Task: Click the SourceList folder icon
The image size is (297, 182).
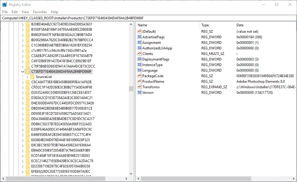Action: coord(32,77)
